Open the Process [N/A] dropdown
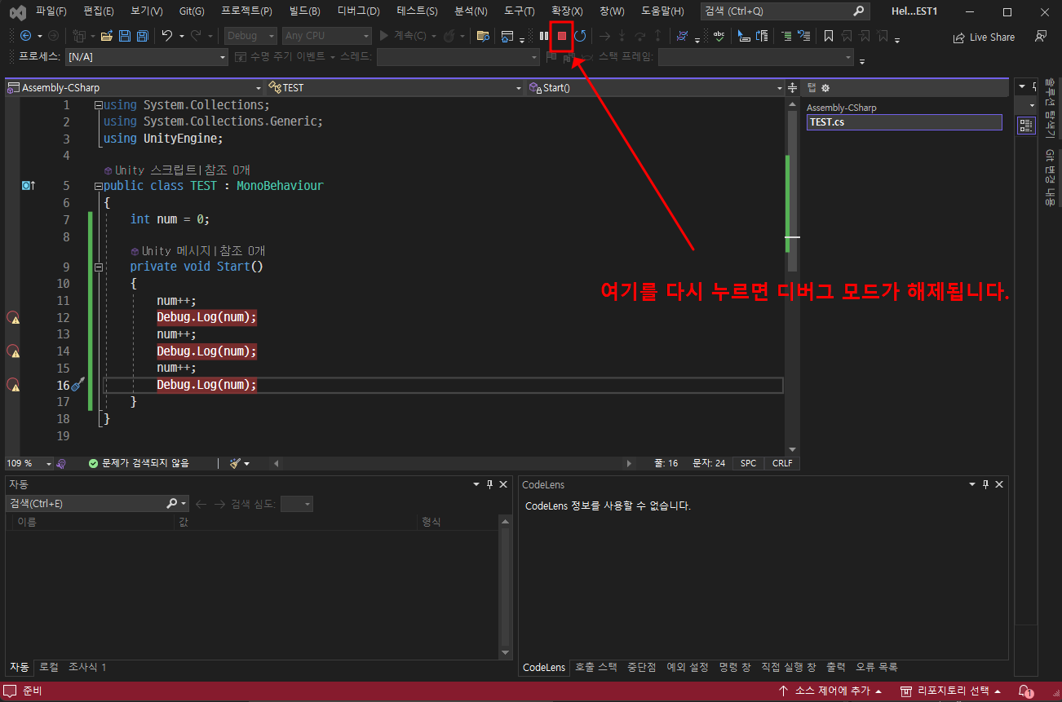 coord(147,57)
